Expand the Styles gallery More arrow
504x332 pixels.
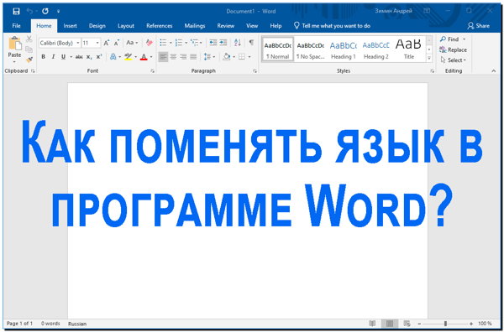(428, 59)
